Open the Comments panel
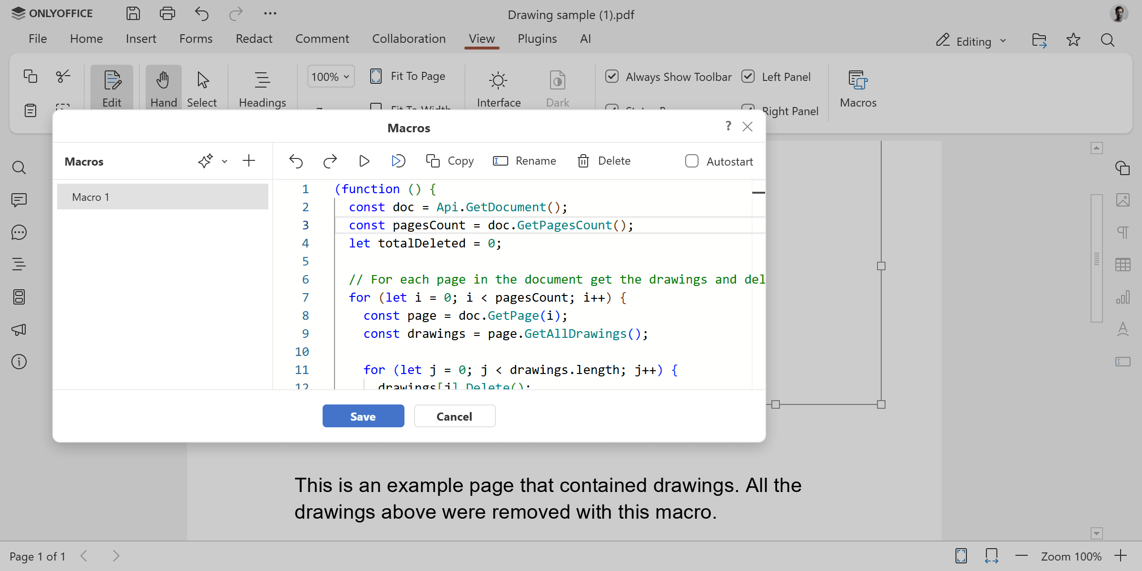1142x571 pixels. point(19,200)
